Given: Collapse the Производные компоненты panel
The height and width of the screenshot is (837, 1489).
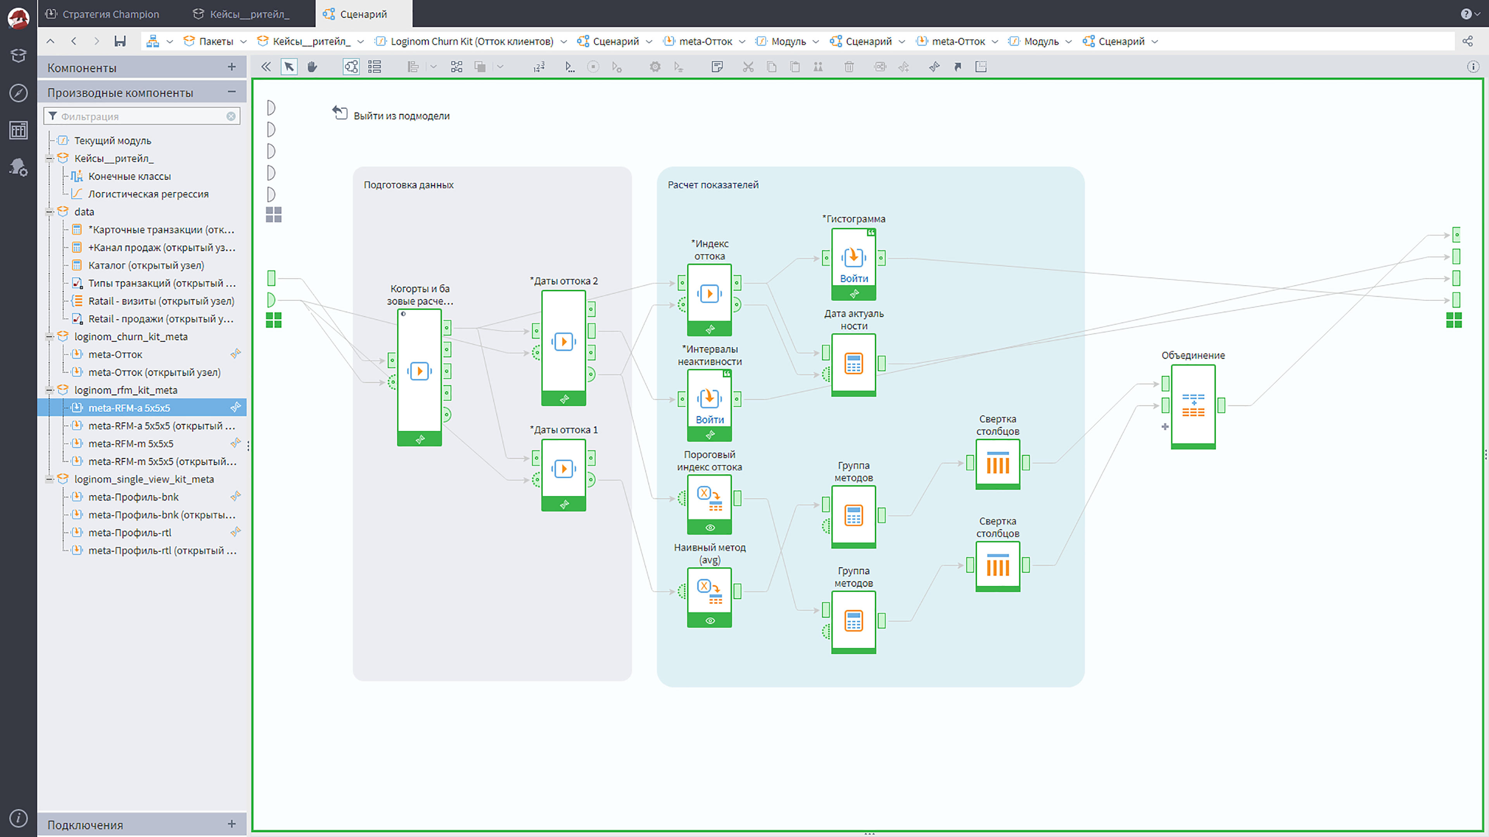Looking at the screenshot, I should 232,92.
